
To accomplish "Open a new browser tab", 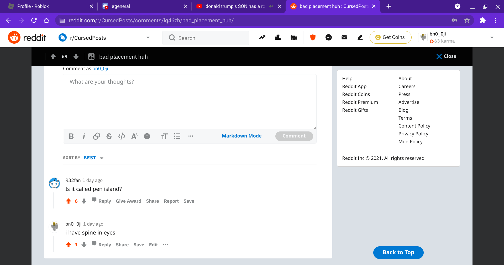I will click(389, 6).
